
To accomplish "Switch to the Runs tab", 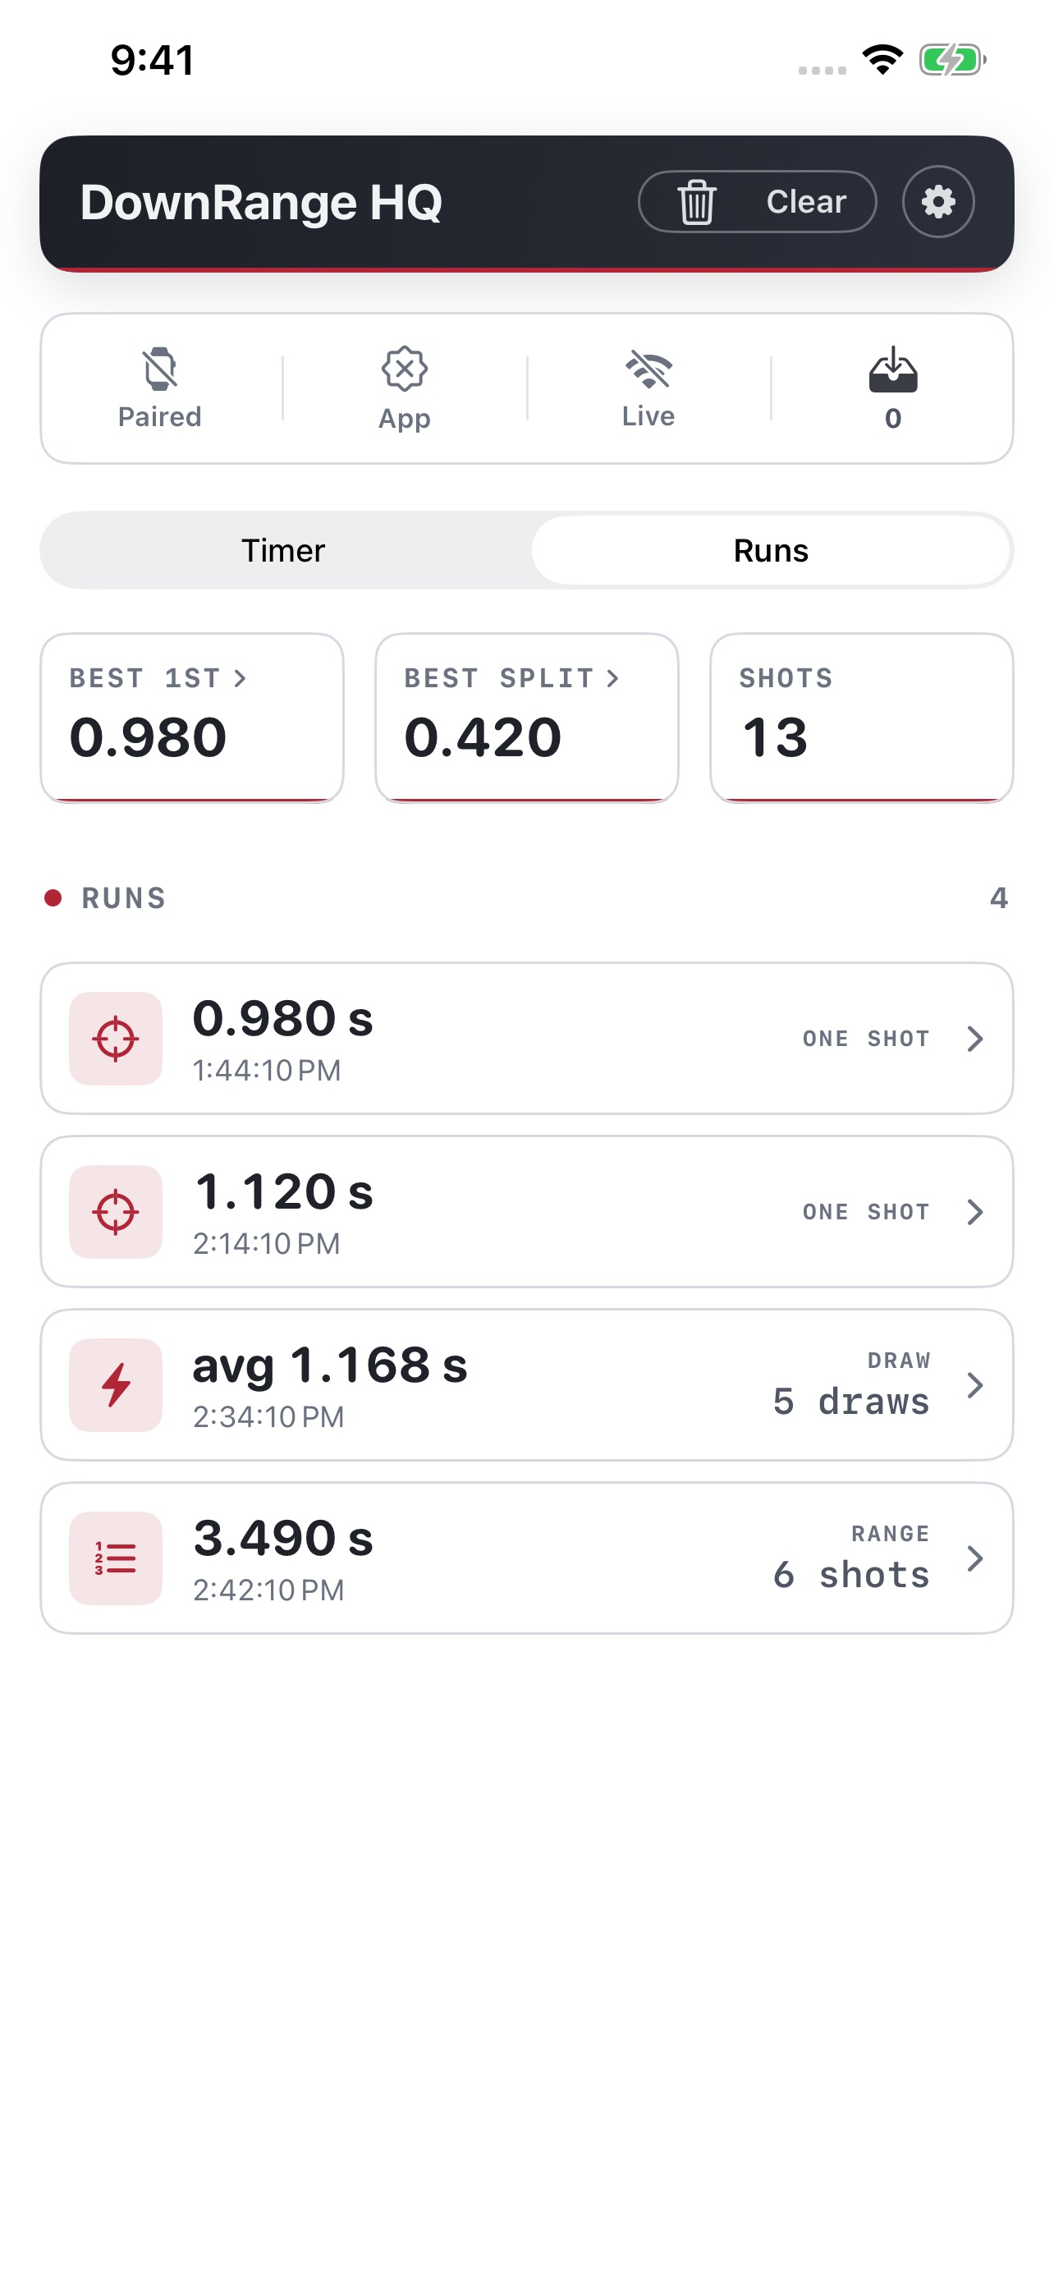I will click(x=771, y=551).
